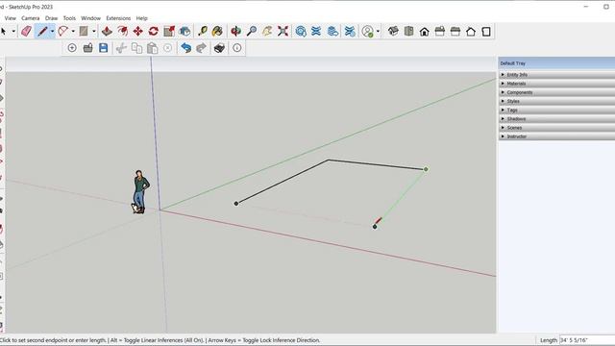Expand the Instructor panel
This screenshot has width=615, height=346.
(x=557, y=136)
